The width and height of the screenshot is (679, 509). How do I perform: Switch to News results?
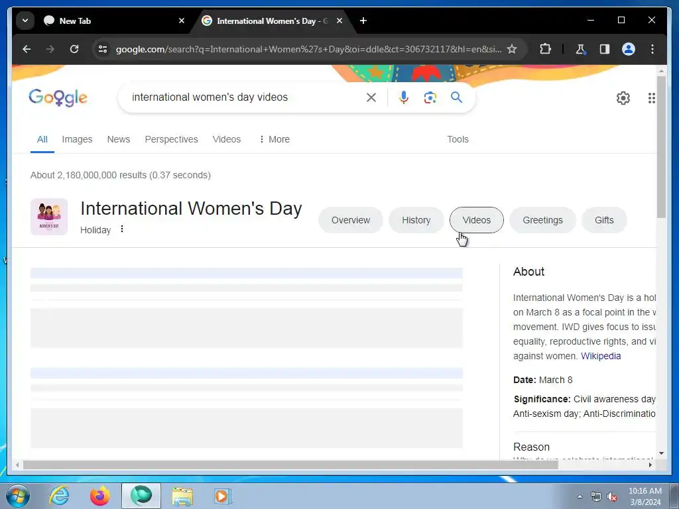pyautogui.click(x=119, y=139)
